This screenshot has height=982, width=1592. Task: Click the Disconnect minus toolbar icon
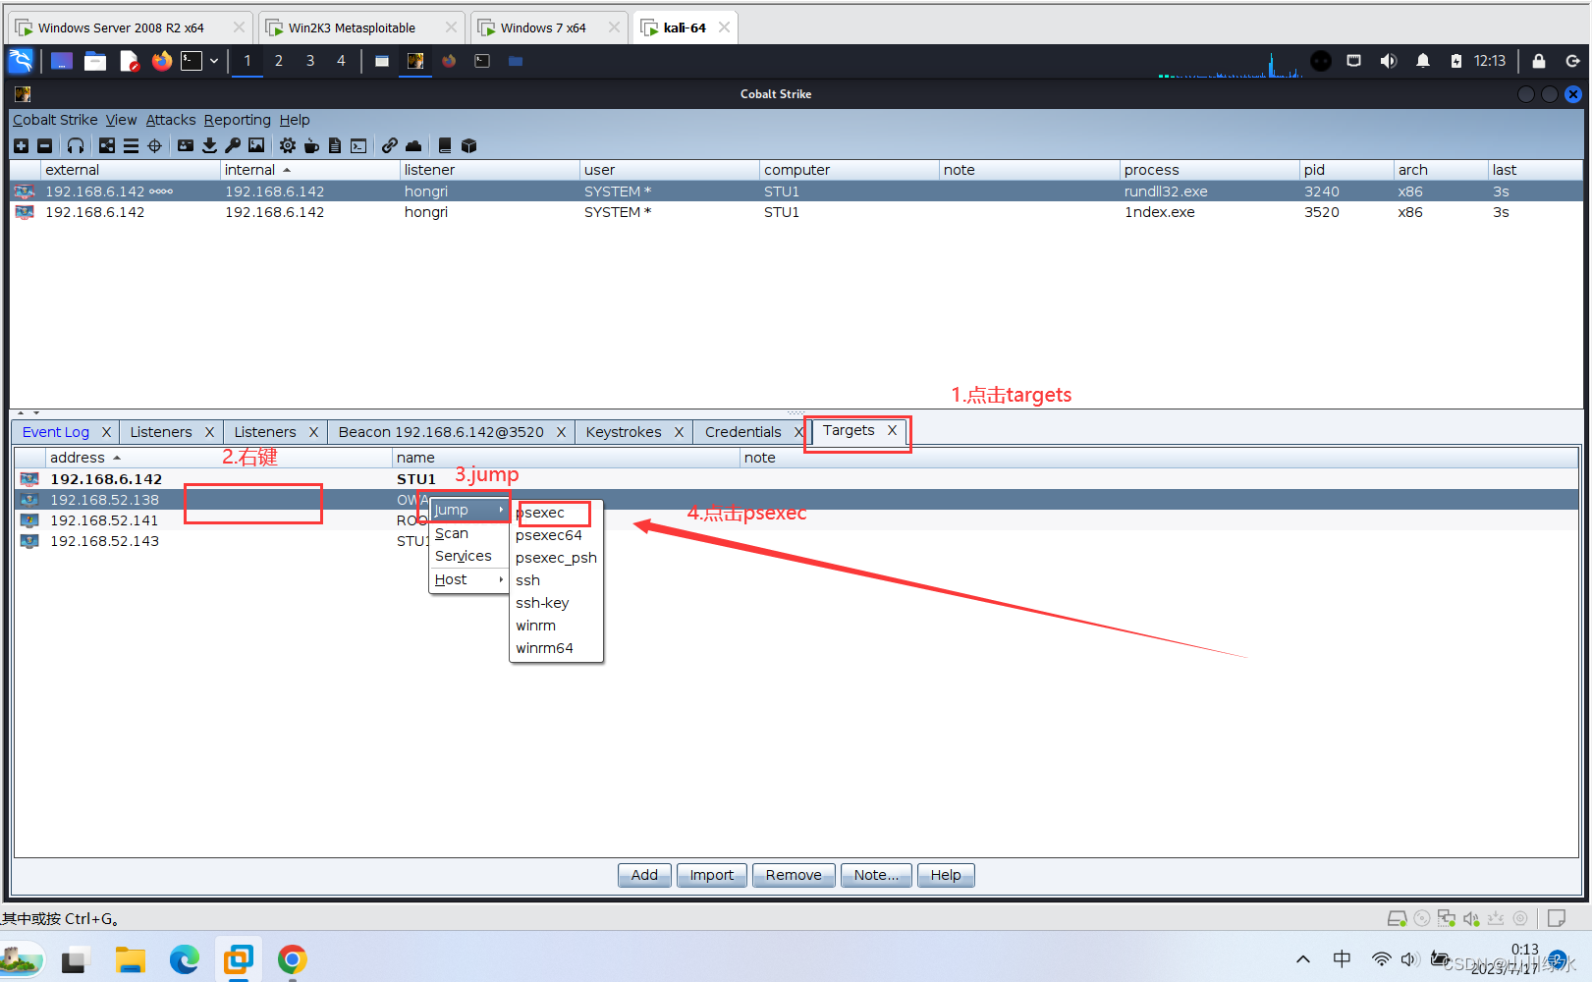coord(44,145)
